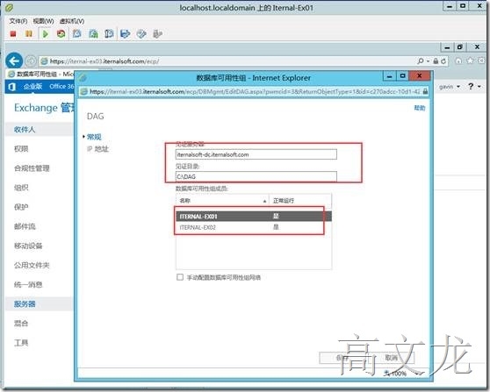Open 合规性管理 in the left navigation

click(32, 168)
